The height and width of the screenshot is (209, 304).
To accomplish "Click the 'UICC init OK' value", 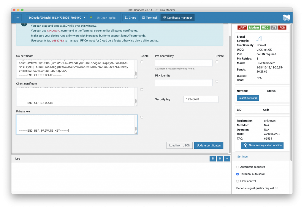I will coord(264,50).
